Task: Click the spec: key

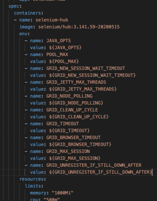Action: pyautogui.click(x=15, y=6)
